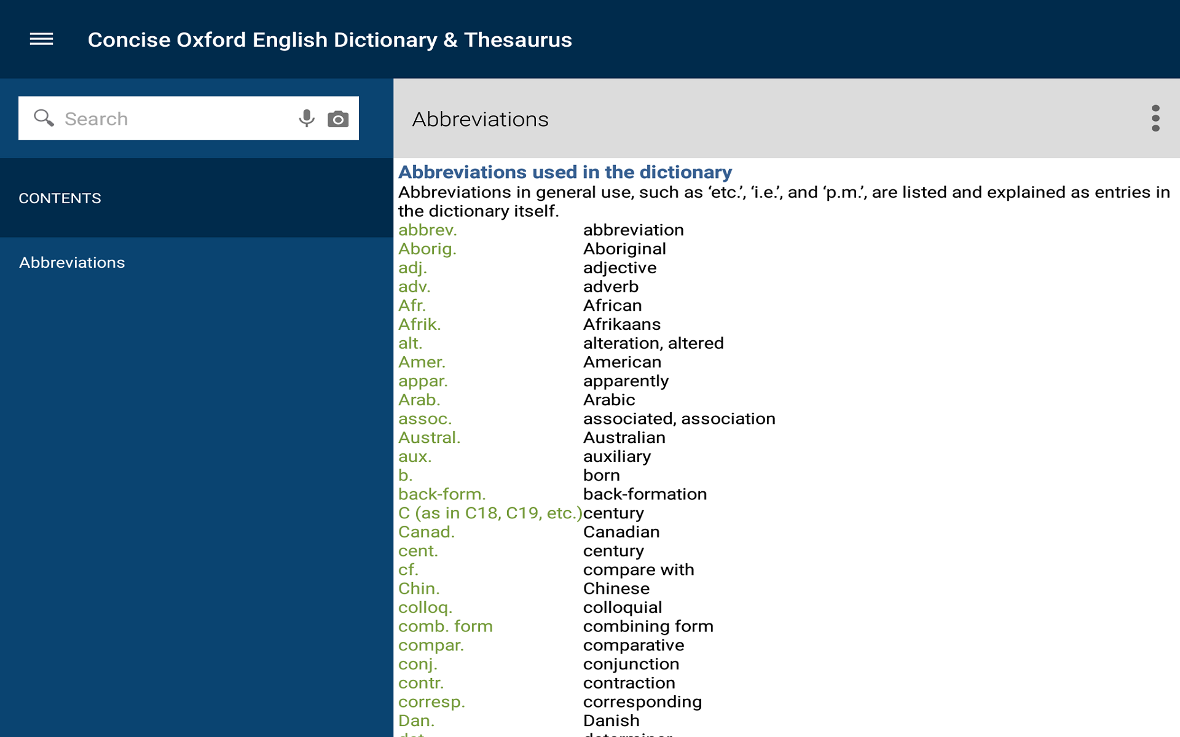
Task: Open the colloq. abbreviation link
Action: pyautogui.click(x=425, y=607)
